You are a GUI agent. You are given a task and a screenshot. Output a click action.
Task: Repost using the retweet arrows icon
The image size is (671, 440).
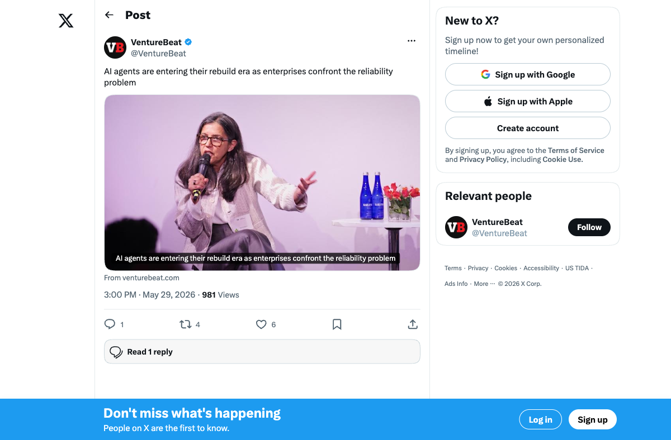(185, 324)
